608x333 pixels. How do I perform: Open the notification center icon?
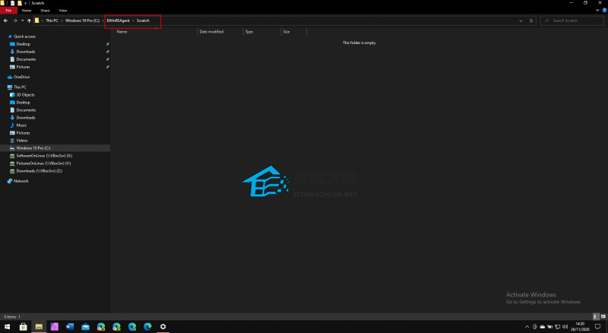(x=598, y=327)
